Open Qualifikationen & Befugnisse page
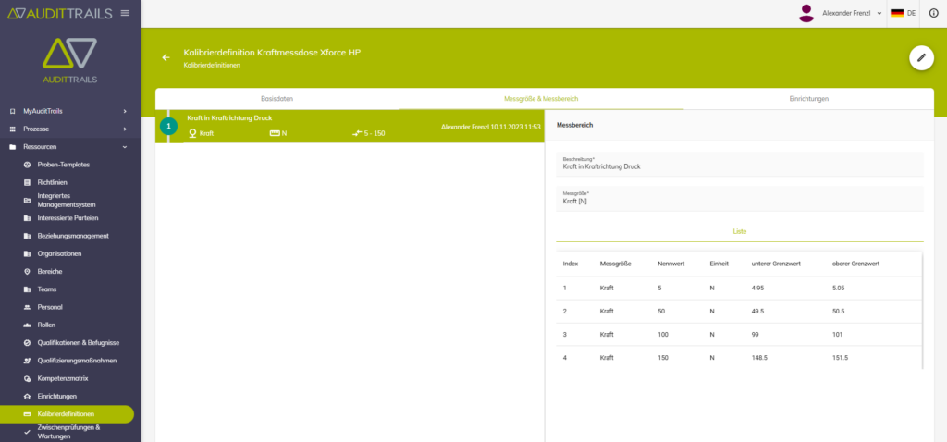 point(76,343)
